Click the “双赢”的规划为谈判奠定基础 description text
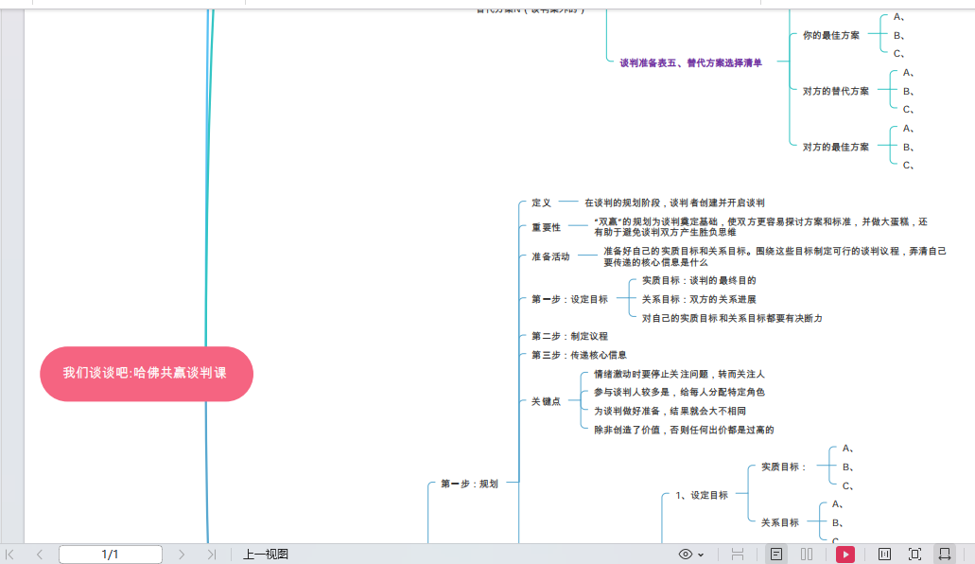This screenshot has height=564, width=975. [x=760, y=226]
